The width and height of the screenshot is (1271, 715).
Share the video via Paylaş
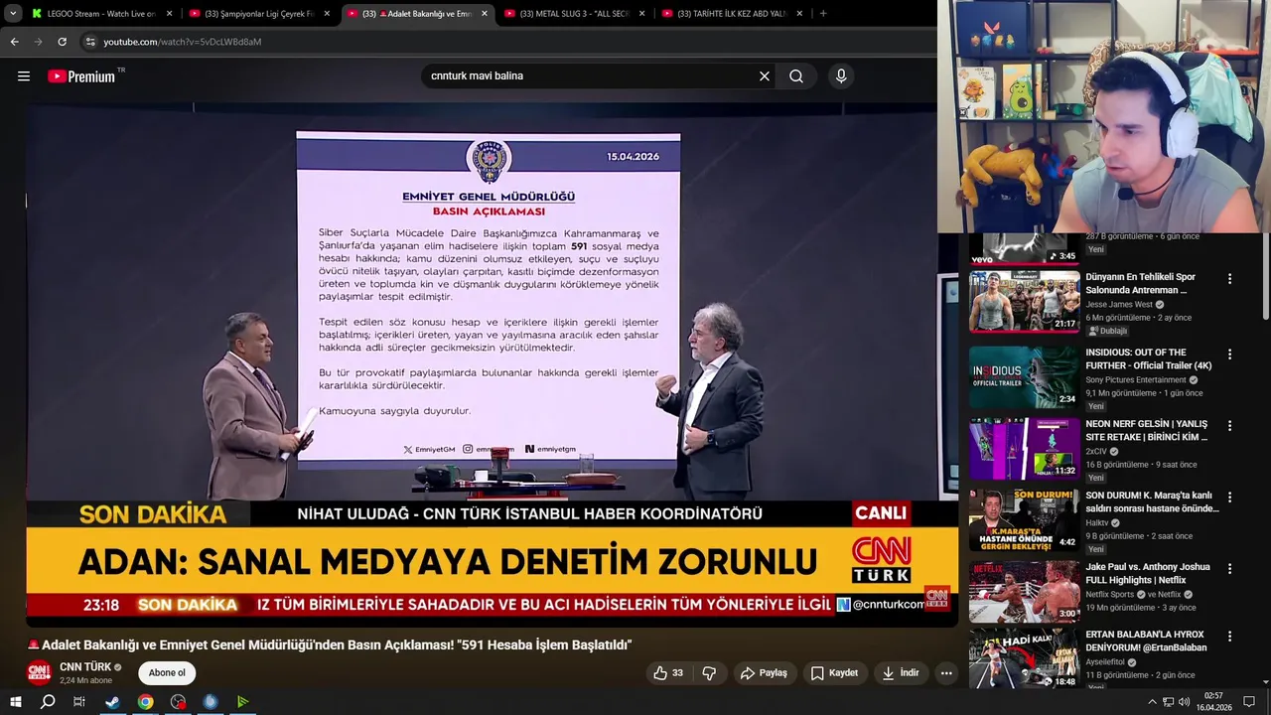(x=764, y=673)
